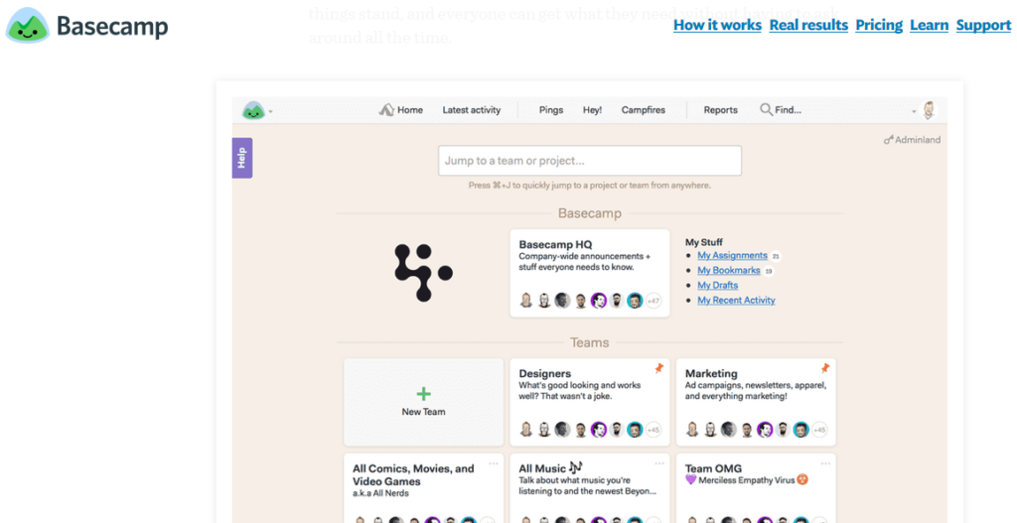Viewport: 1017px width, 523px height.
Task: Open options menu on All Music card
Action: (x=659, y=463)
